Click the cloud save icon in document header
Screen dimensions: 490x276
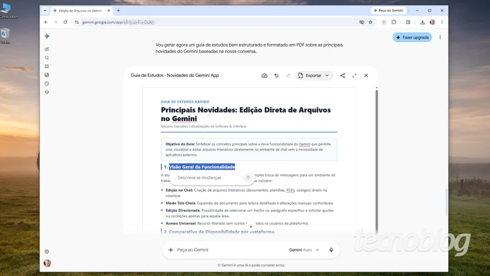pos(265,75)
